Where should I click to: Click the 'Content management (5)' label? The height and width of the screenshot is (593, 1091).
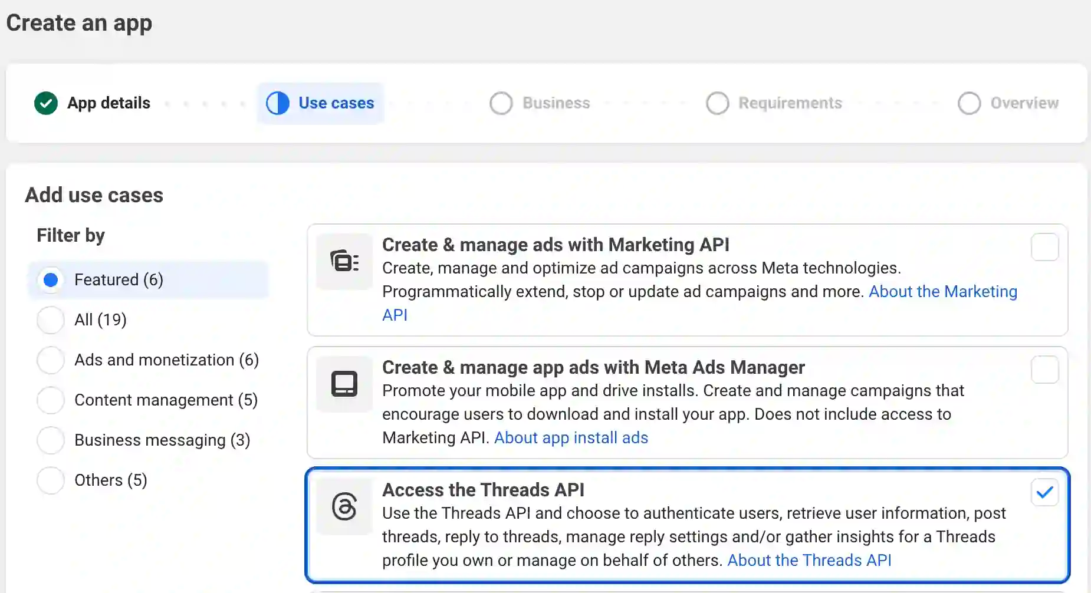[x=166, y=400]
